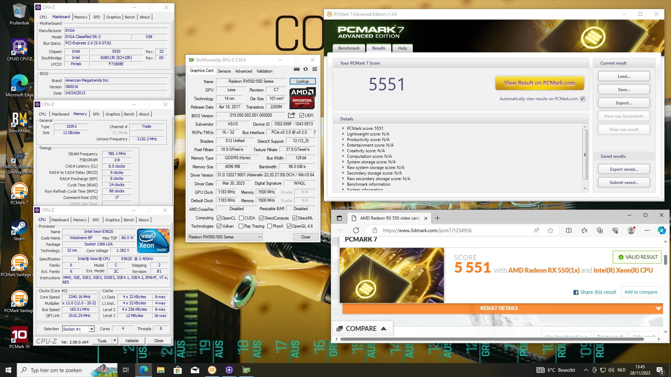Take a GPU-Z screenshot with the camera icon
The height and width of the screenshot is (377, 671).
(296, 69)
